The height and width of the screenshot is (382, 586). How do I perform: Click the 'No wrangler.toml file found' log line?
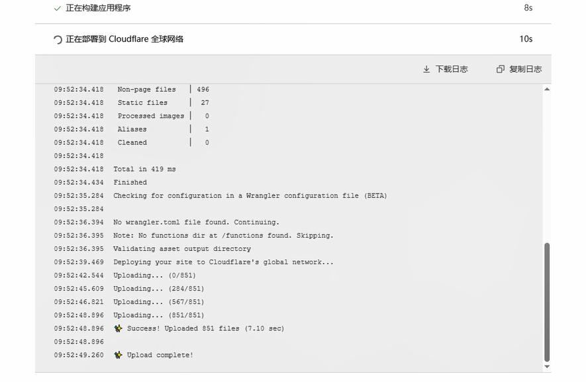196,222
